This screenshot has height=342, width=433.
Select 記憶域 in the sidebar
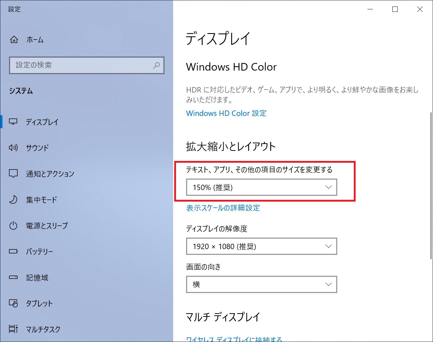[x=87, y=278]
